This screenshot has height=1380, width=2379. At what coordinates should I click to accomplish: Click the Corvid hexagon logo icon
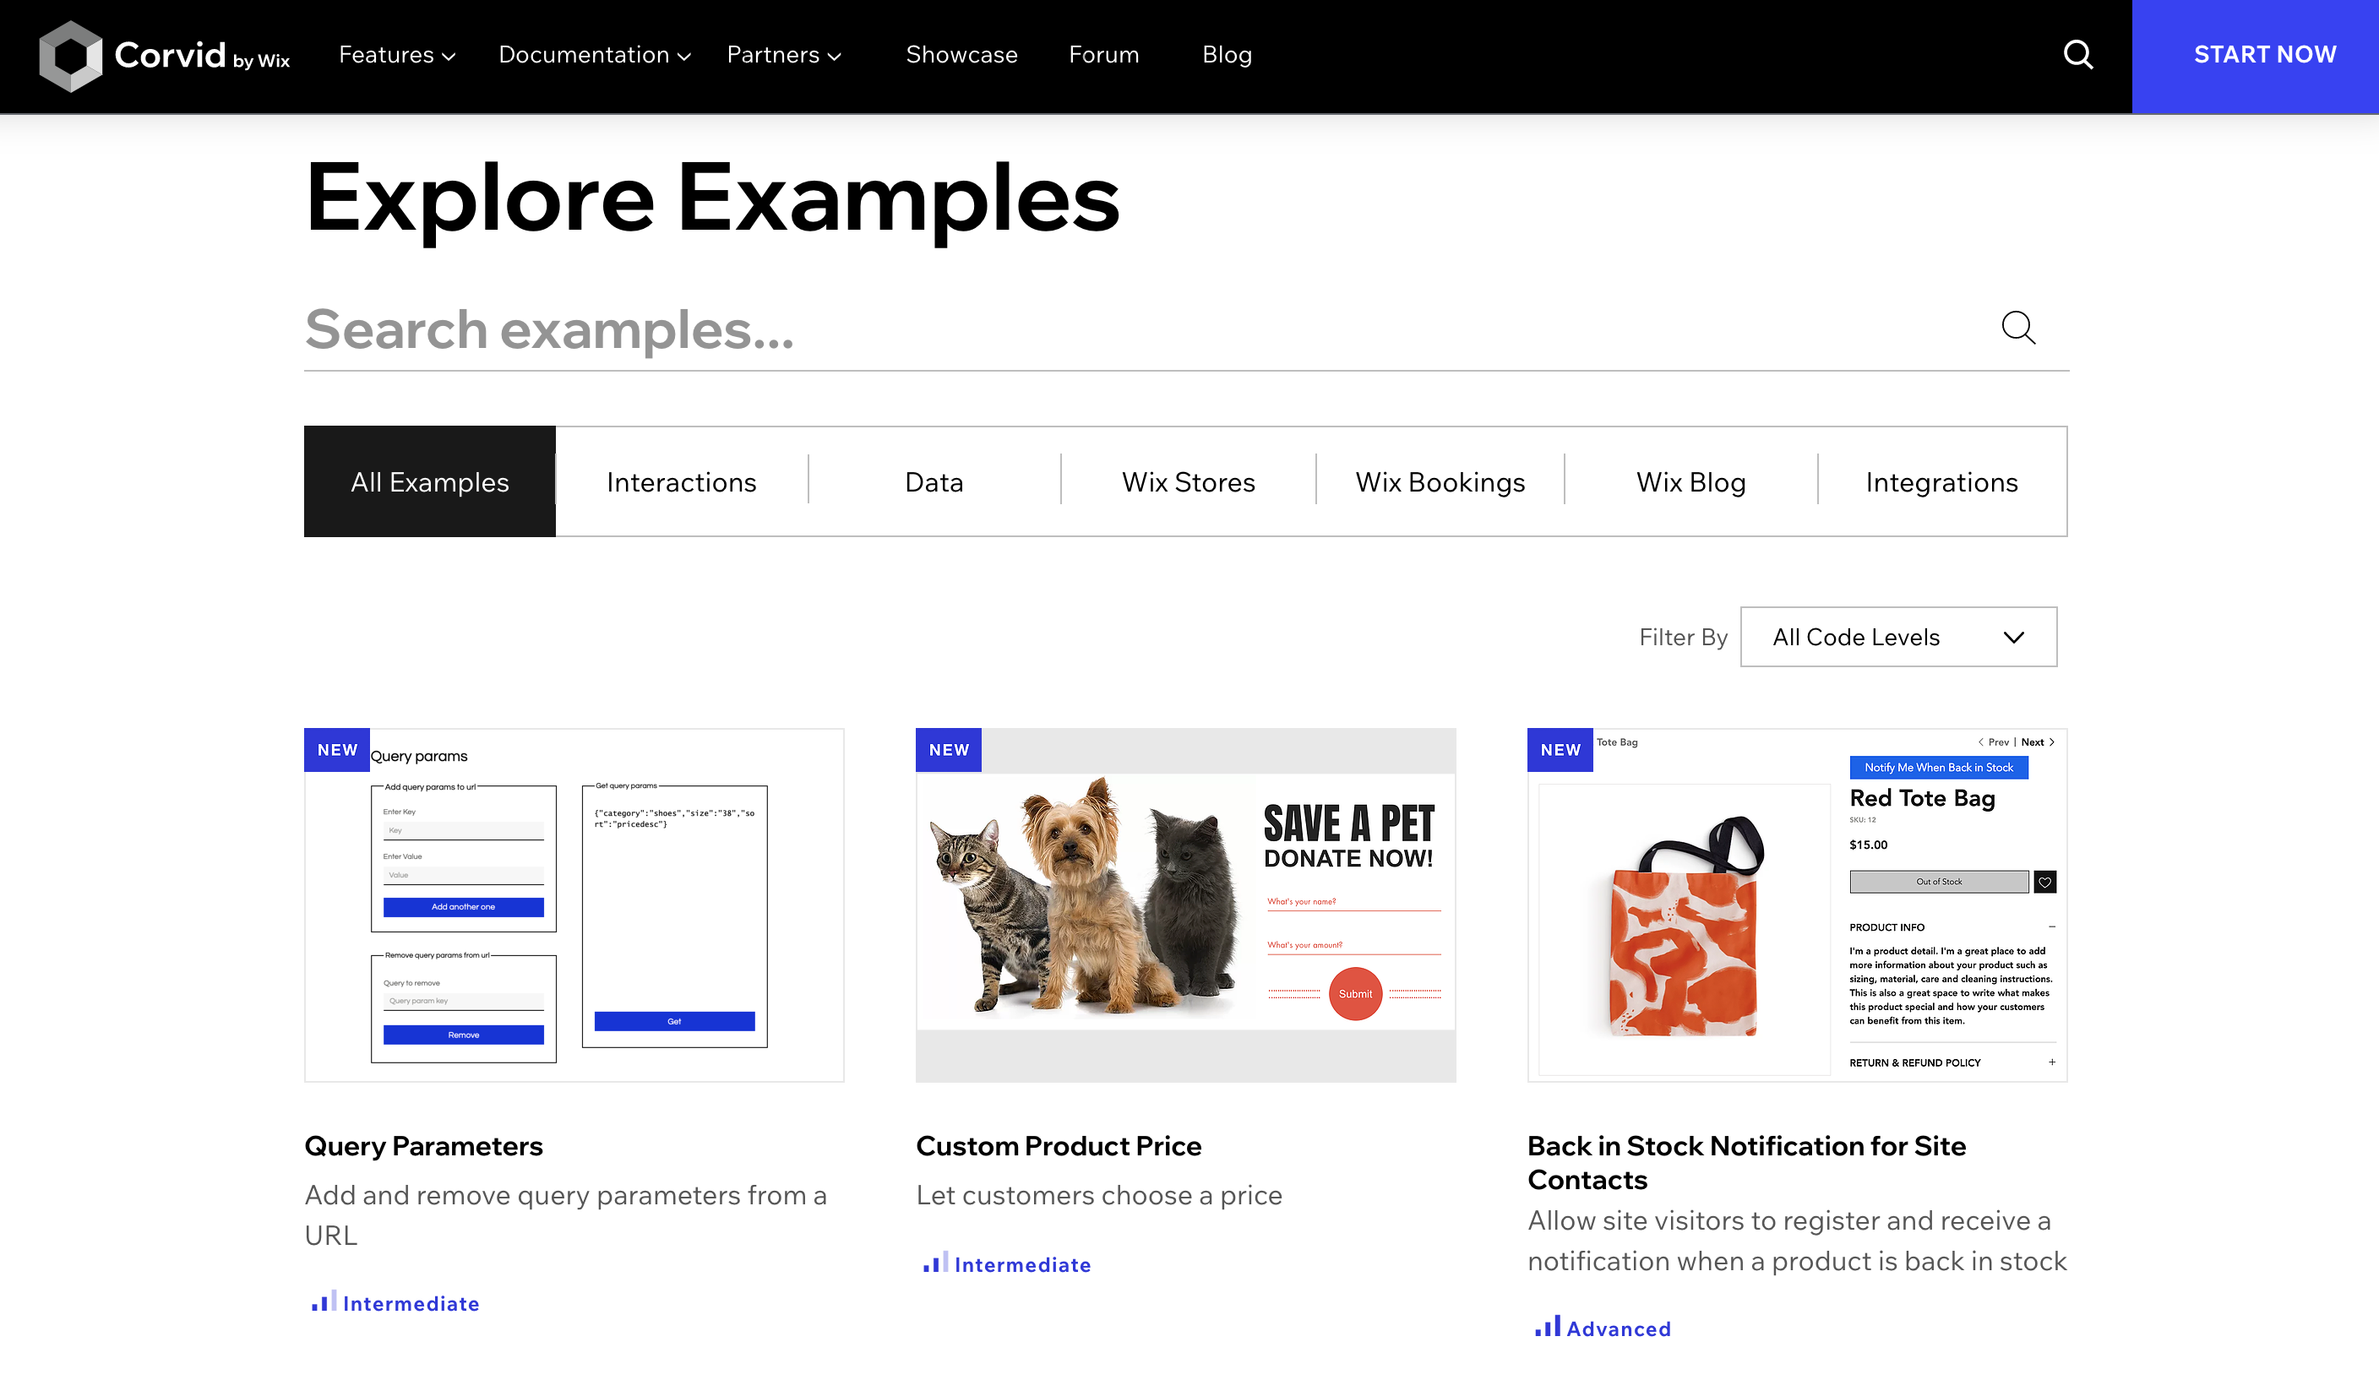click(70, 56)
